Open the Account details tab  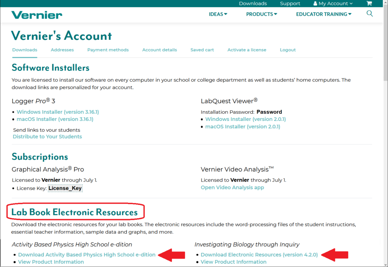tap(160, 50)
